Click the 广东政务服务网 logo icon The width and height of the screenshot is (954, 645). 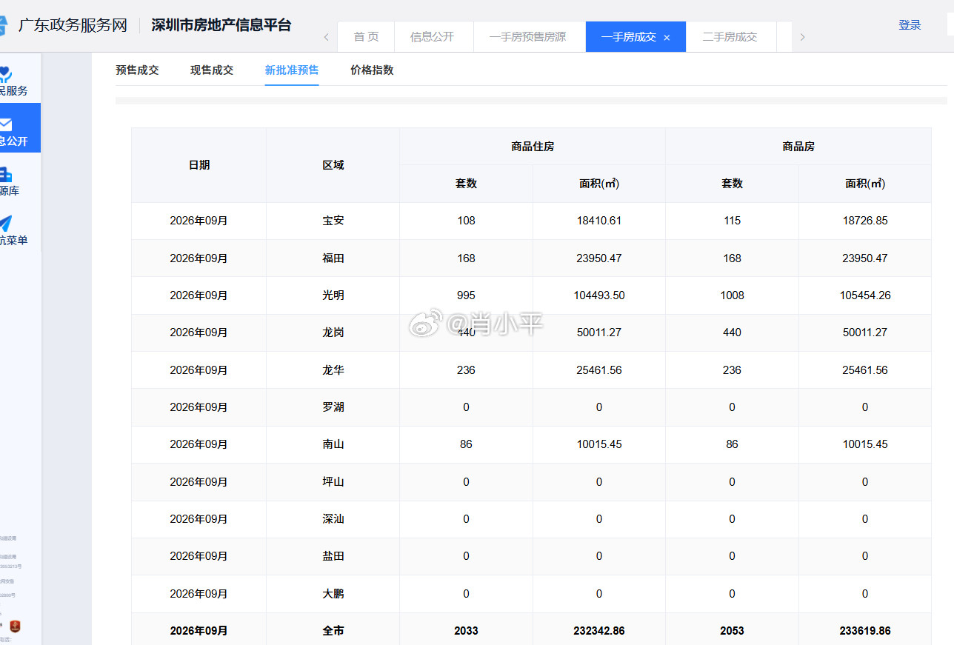[x=4, y=25]
